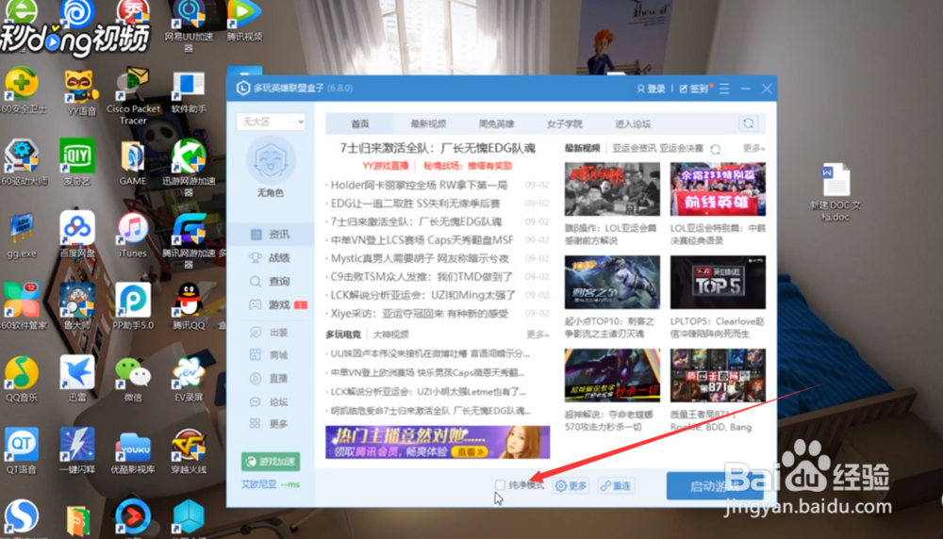
Task: Switch to the 女子学院 tab
Action: click(564, 123)
